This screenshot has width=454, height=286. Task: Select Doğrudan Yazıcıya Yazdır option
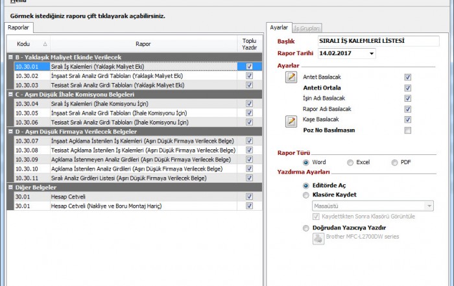pyautogui.click(x=307, y=228)
